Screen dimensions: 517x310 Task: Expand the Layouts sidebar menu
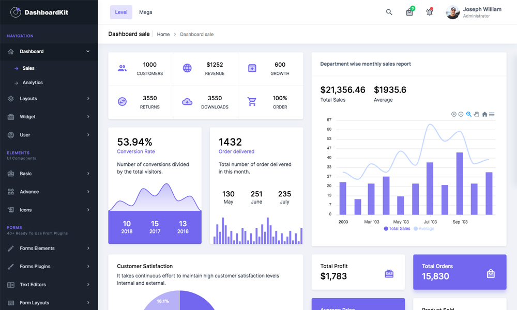point(49,99)
